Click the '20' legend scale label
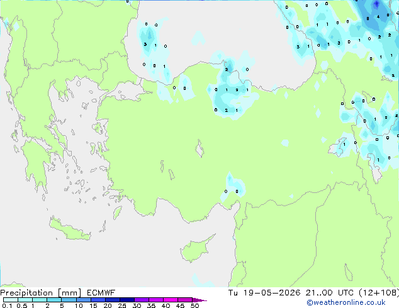The width and height of the screenshot is (399, 308). point(108,305)
